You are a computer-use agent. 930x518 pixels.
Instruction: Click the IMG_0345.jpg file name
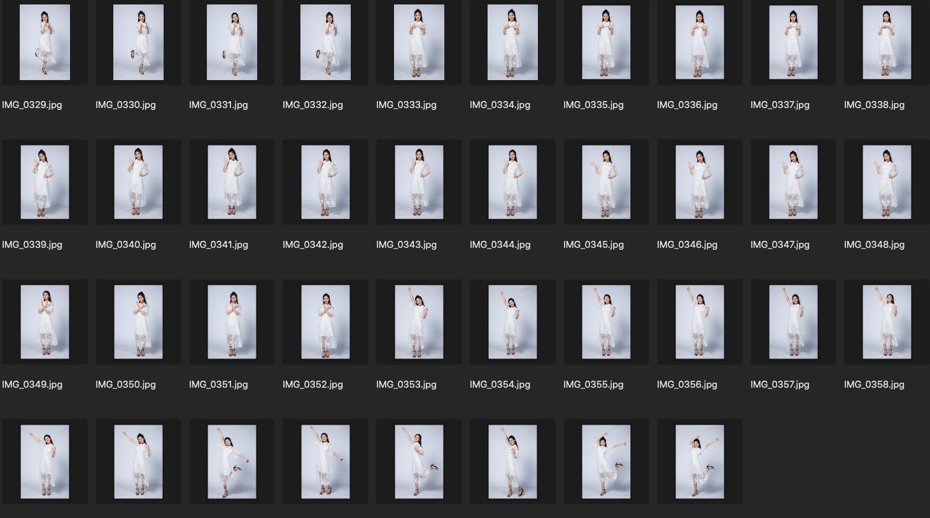coord(593,245)
